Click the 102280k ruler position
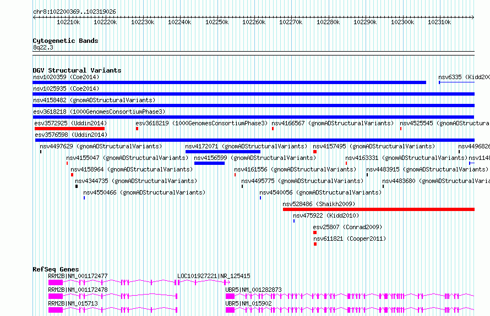This screenshot has width=490, height=316. [328, 22]
